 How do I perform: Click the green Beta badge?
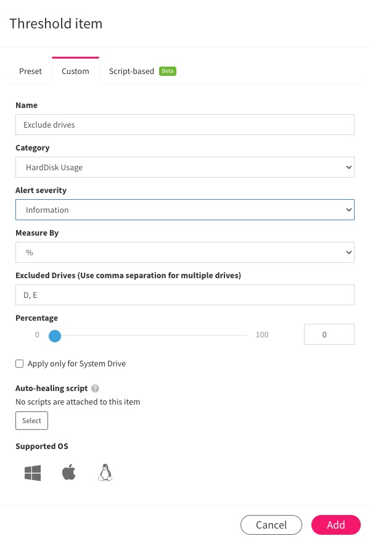tap(168, 71)
